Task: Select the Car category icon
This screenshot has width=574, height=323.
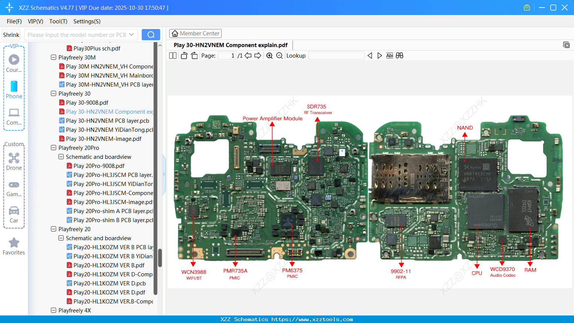Action: (x=14, y=215)
